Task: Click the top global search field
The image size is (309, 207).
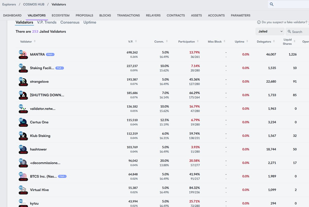Action: tap(288, 4)
